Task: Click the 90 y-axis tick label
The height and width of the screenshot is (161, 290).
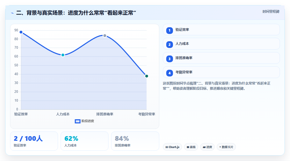Action: 16,30
